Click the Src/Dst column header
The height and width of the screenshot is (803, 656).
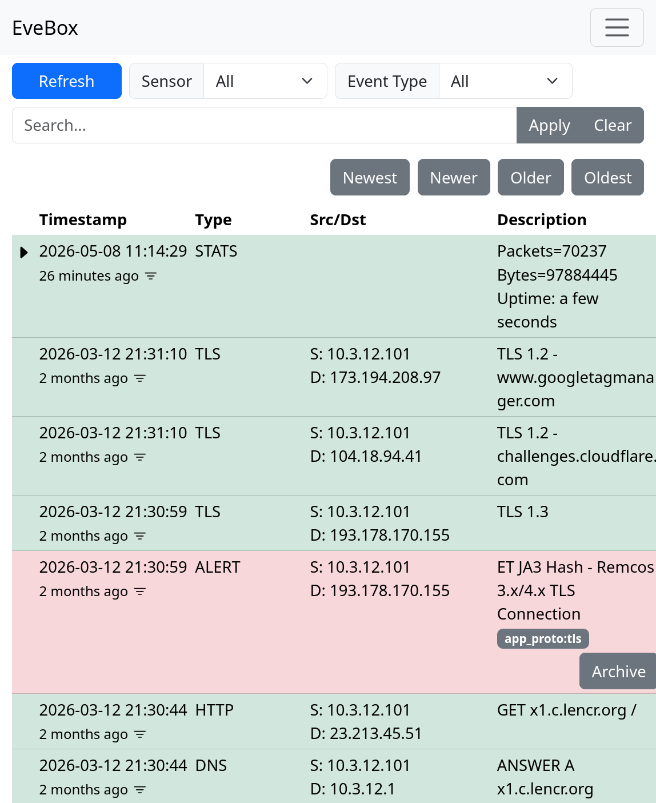338,219
